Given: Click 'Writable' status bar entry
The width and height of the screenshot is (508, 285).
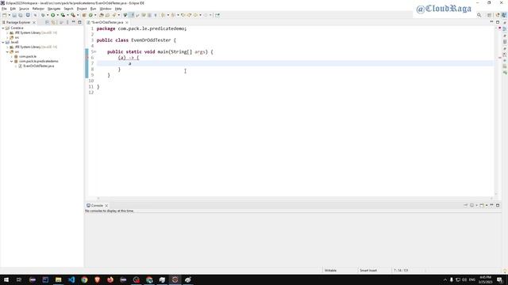Looking at the screenshot, I should pos(330,270).
